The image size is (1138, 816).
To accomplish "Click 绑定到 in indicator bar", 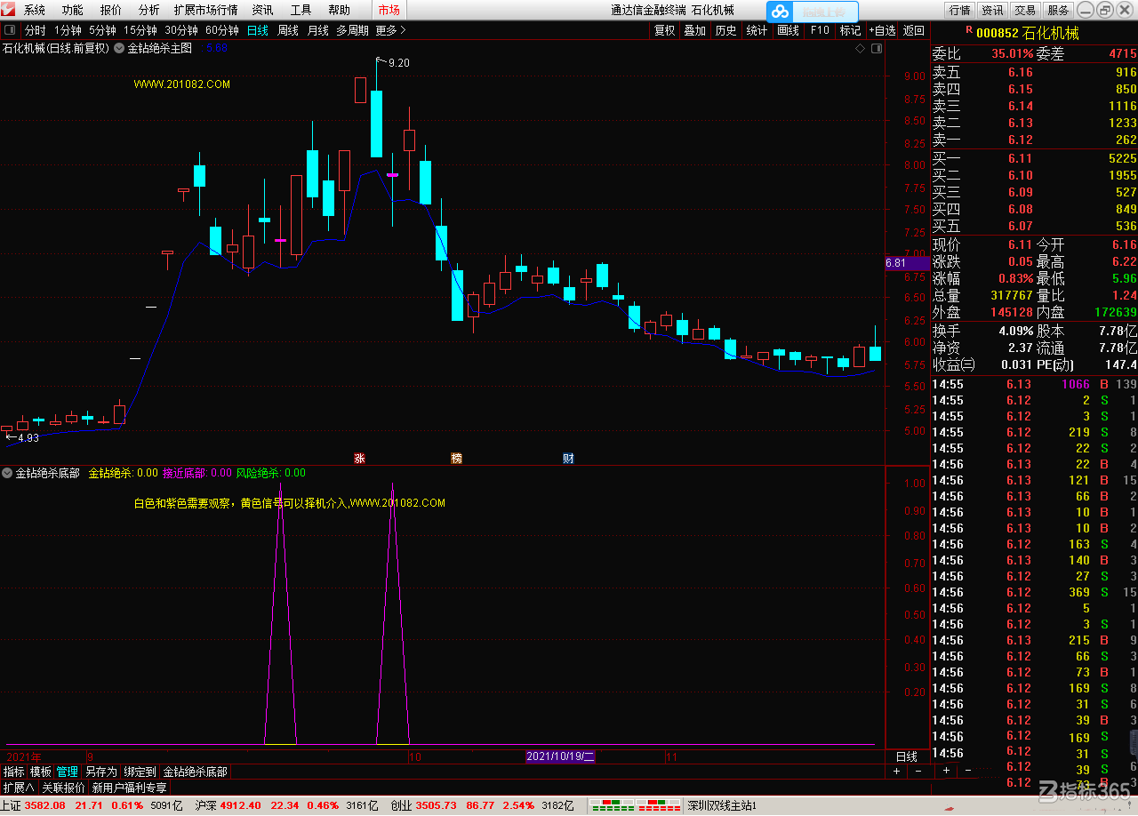I will (x=140, y=772).
